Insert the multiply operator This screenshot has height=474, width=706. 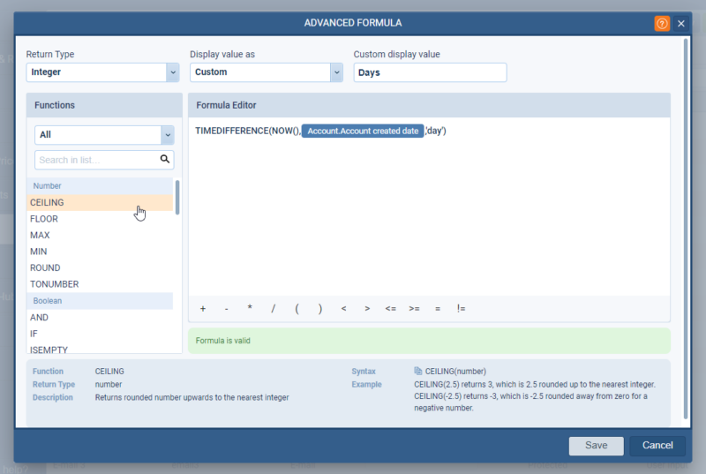click(250, 308)
